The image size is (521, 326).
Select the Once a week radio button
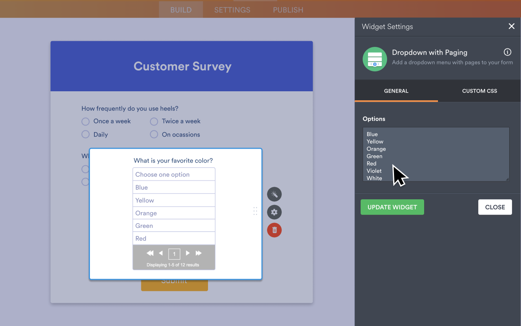point(85,121)
